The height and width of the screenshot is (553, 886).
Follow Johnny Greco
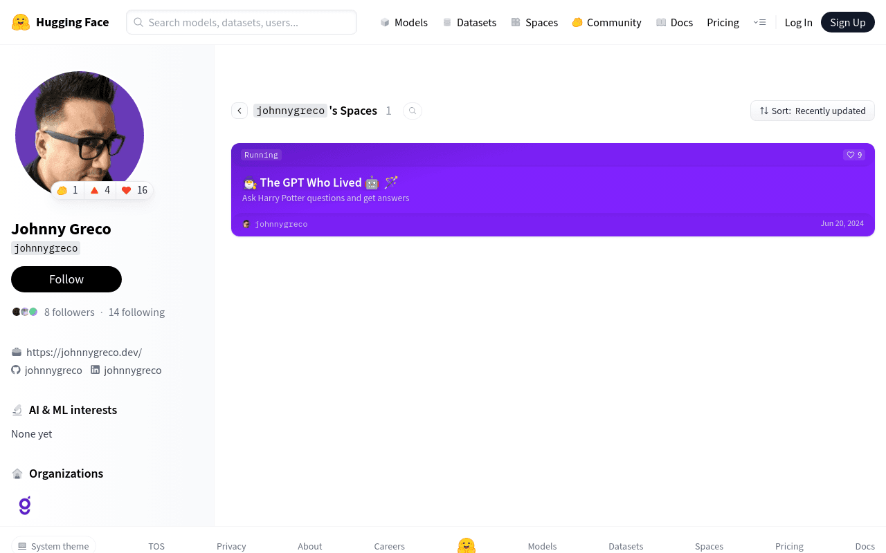(66, 279)
